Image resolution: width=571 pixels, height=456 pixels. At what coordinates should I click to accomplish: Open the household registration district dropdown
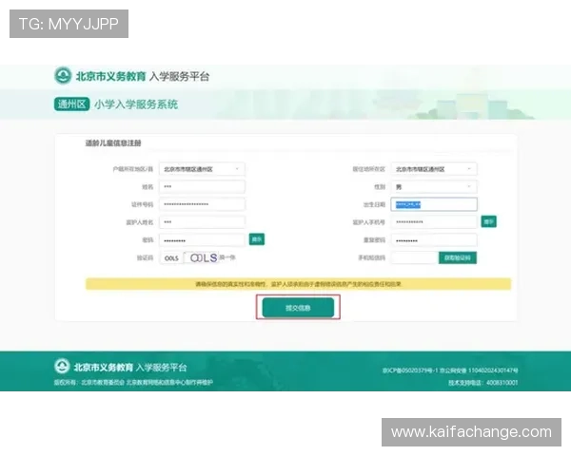[202, 169]
